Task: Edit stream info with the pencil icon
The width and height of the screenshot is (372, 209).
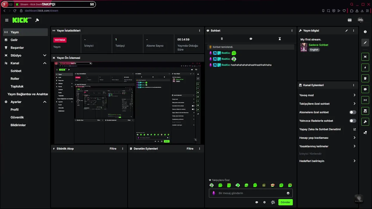Action: tap(346, 30)
